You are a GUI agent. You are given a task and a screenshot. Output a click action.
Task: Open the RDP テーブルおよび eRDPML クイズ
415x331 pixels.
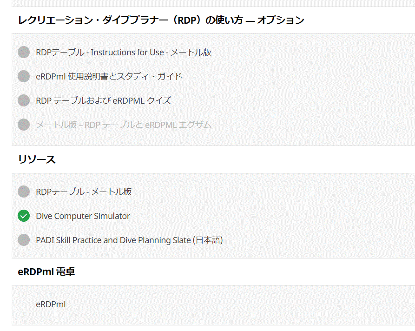coord(104,101)
